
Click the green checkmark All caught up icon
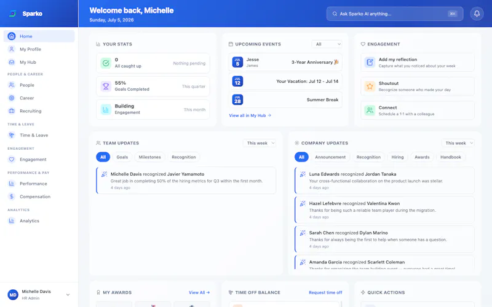pos(106,63)
